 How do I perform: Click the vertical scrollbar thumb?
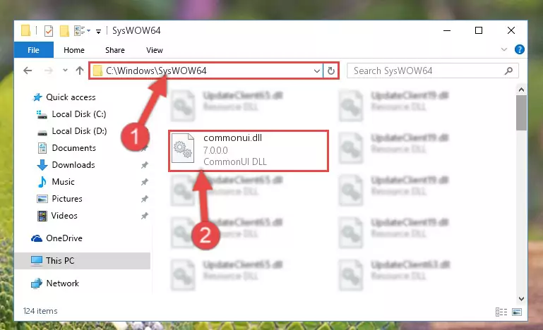tap(521, 113)
